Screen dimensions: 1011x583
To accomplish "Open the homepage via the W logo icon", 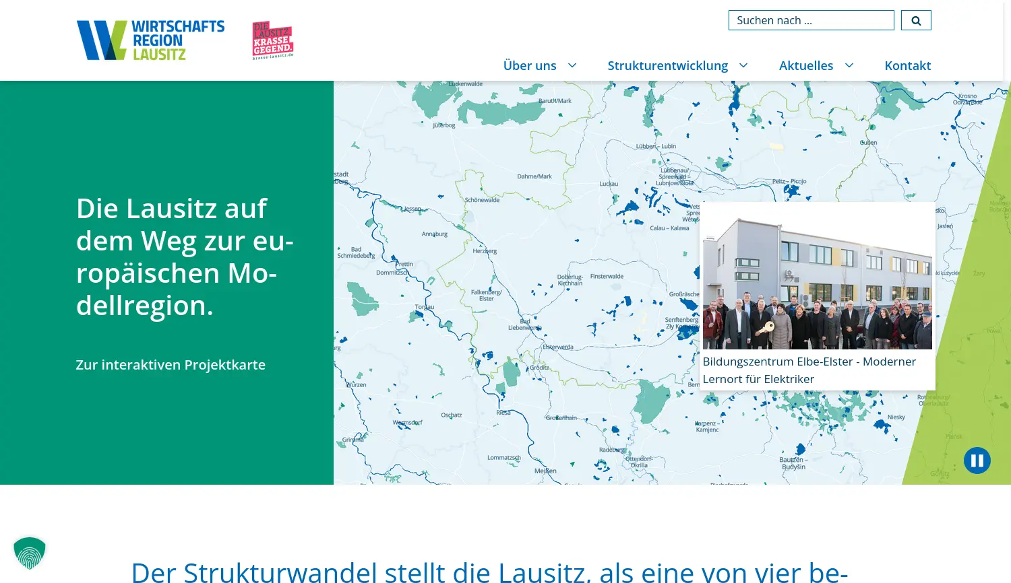I will (100, 40).
